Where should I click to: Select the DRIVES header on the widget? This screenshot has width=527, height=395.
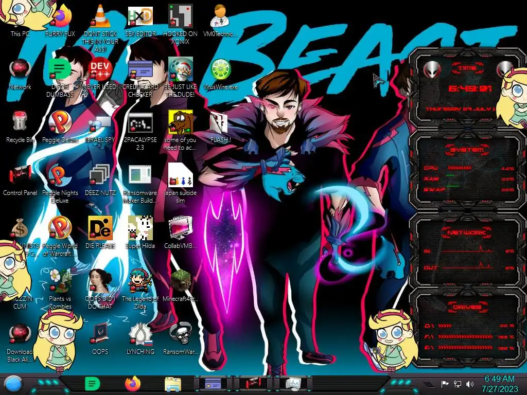(467, 307)
